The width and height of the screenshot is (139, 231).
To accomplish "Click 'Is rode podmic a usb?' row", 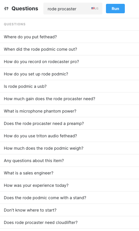I will click(70, 86).
